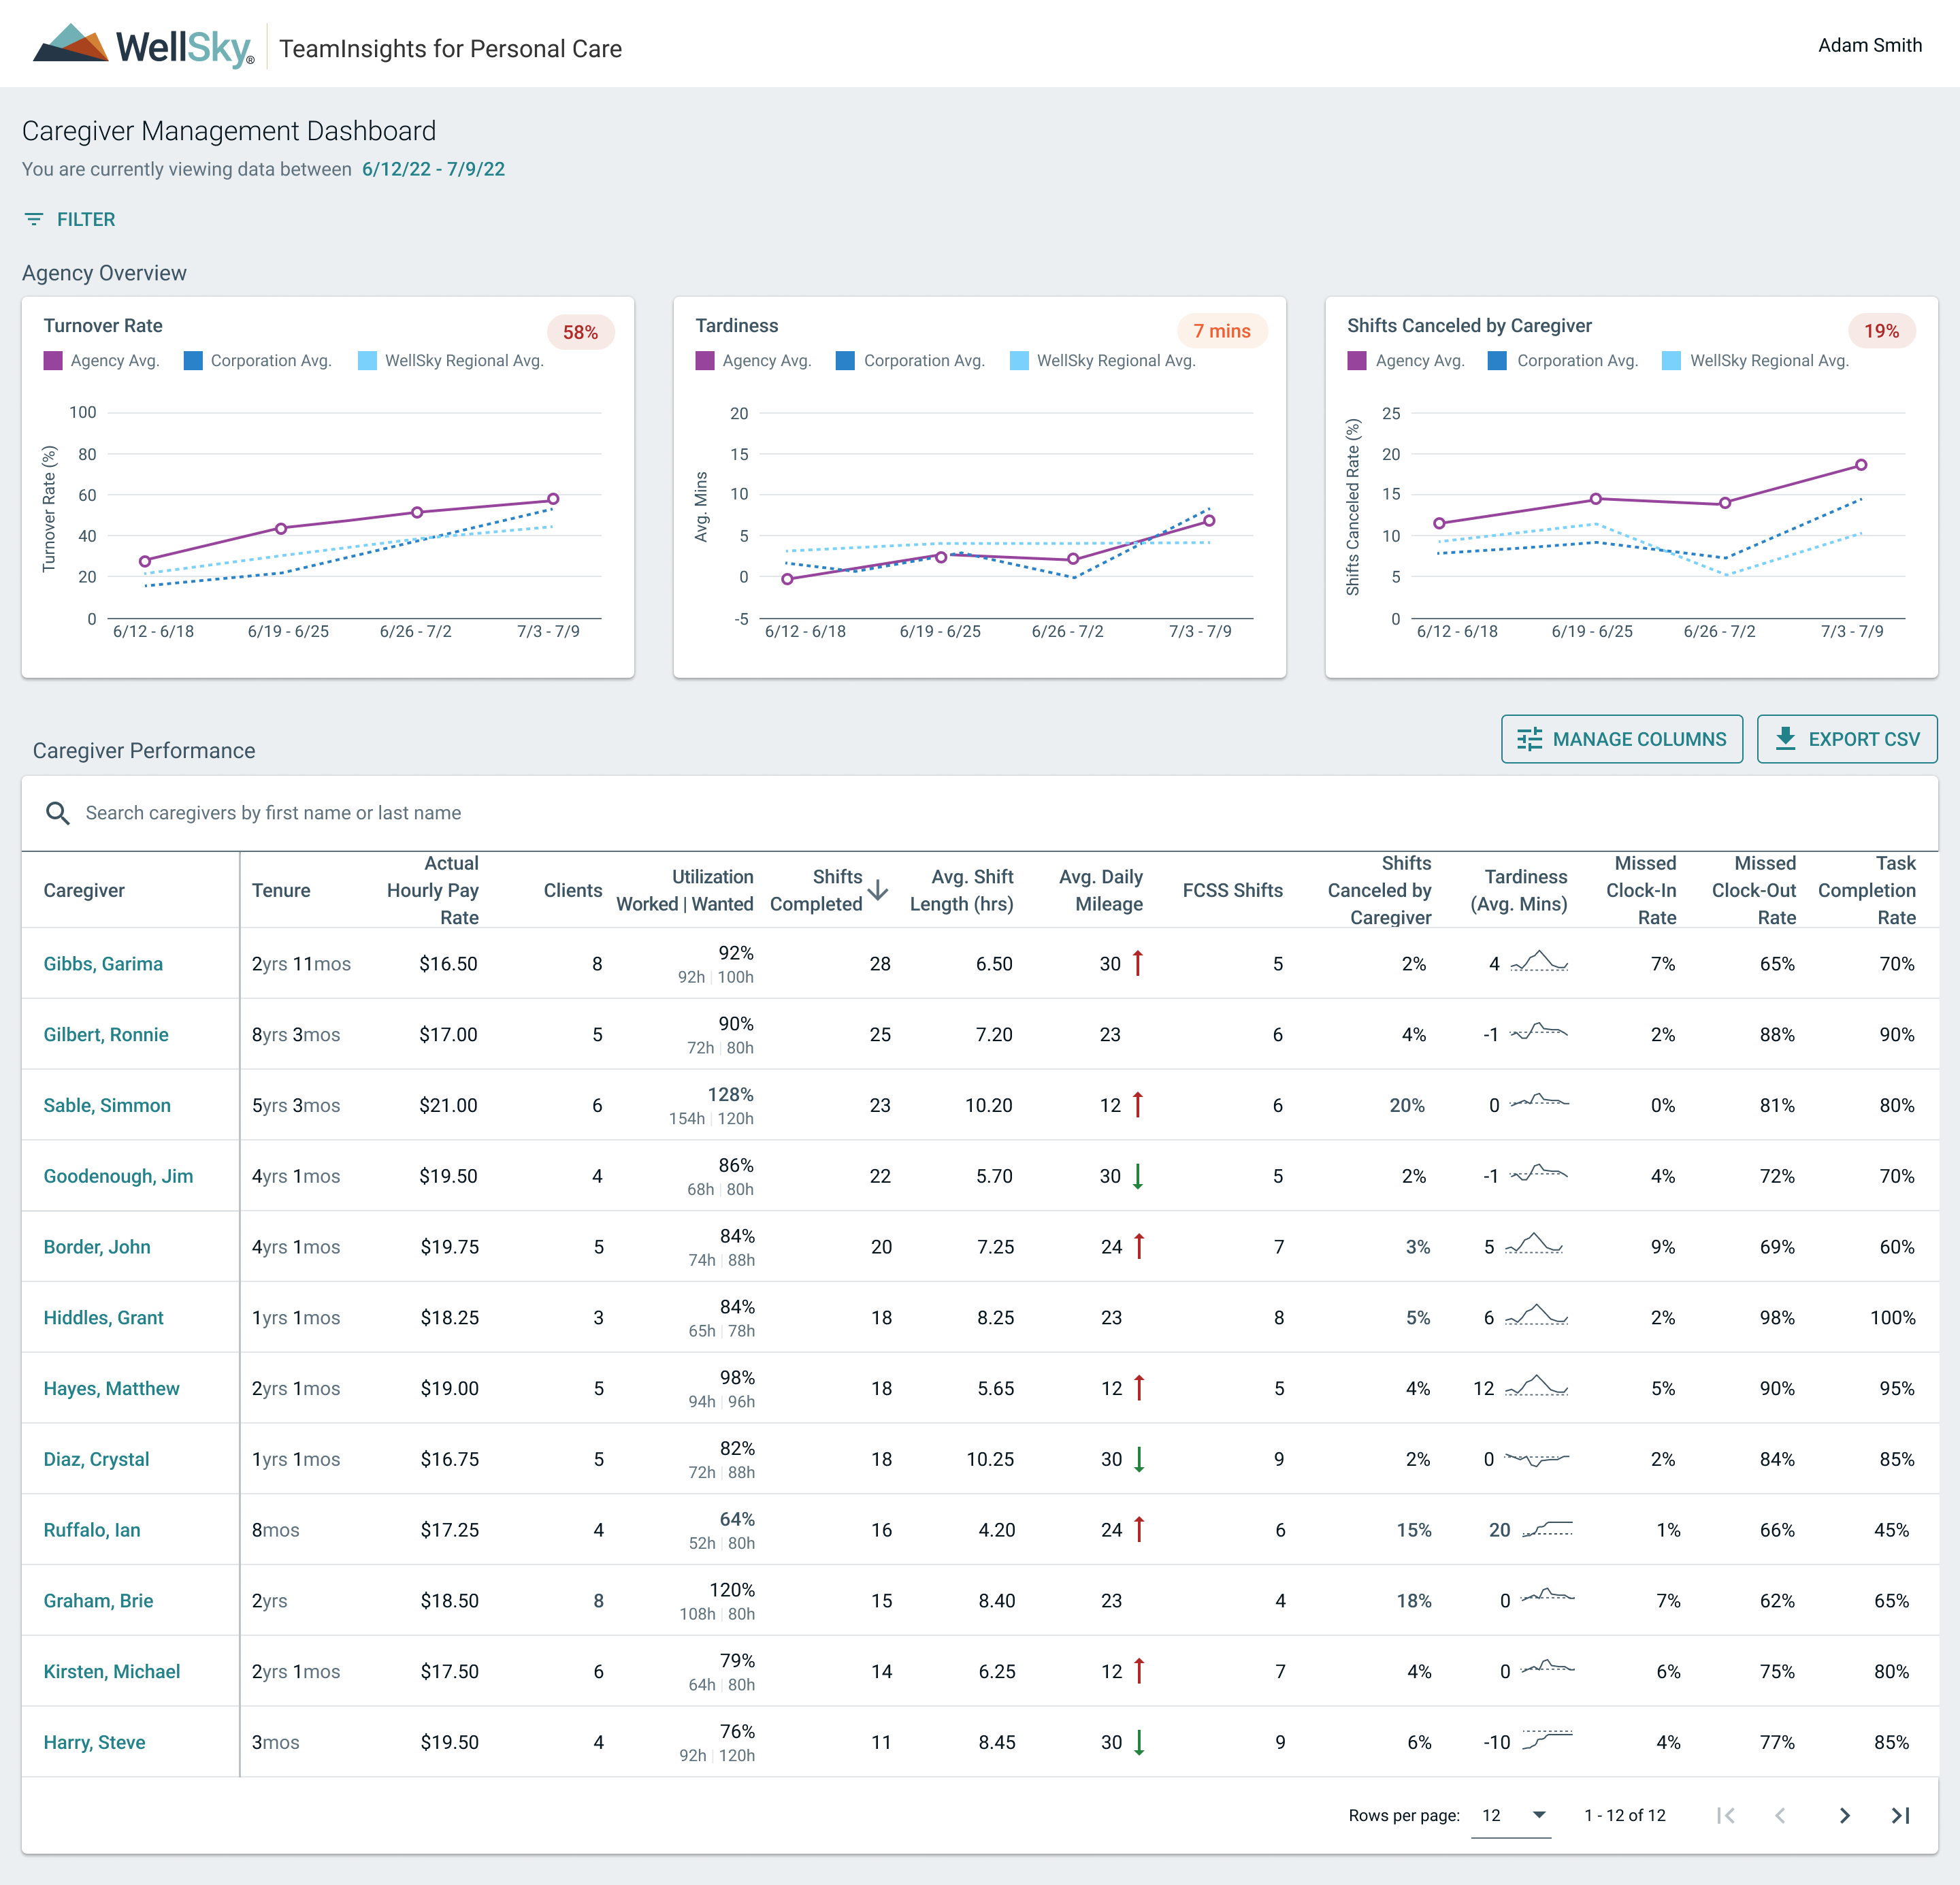
Task: Click Ruffalo, Ian mileage up arrow
Action: [1139, 1530]
